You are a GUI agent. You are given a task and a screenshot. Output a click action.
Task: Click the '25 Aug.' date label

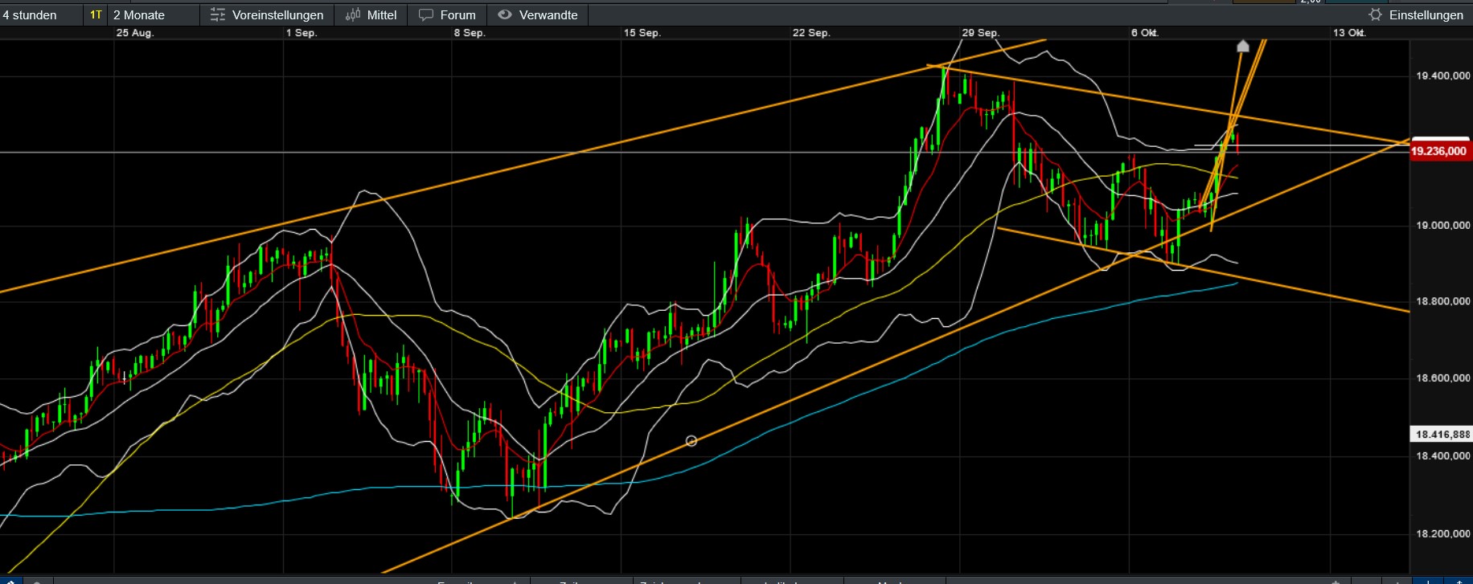(x=134, y=33)
